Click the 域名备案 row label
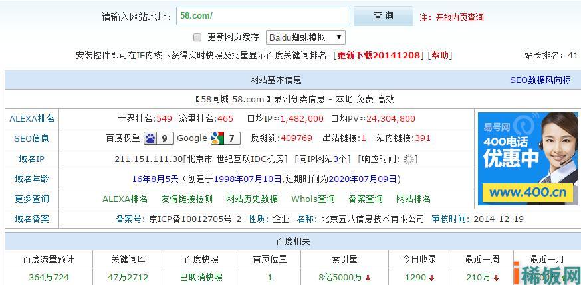Image resolution: width=581 pixels, height=285 pixels. 32,219
